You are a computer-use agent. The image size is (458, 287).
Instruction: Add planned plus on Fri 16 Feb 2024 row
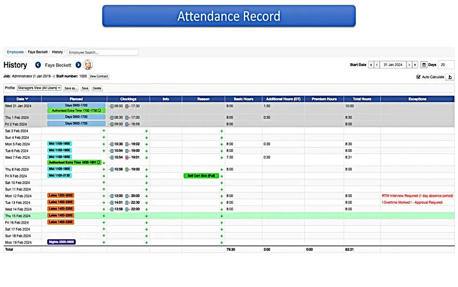tap(104, 223)
